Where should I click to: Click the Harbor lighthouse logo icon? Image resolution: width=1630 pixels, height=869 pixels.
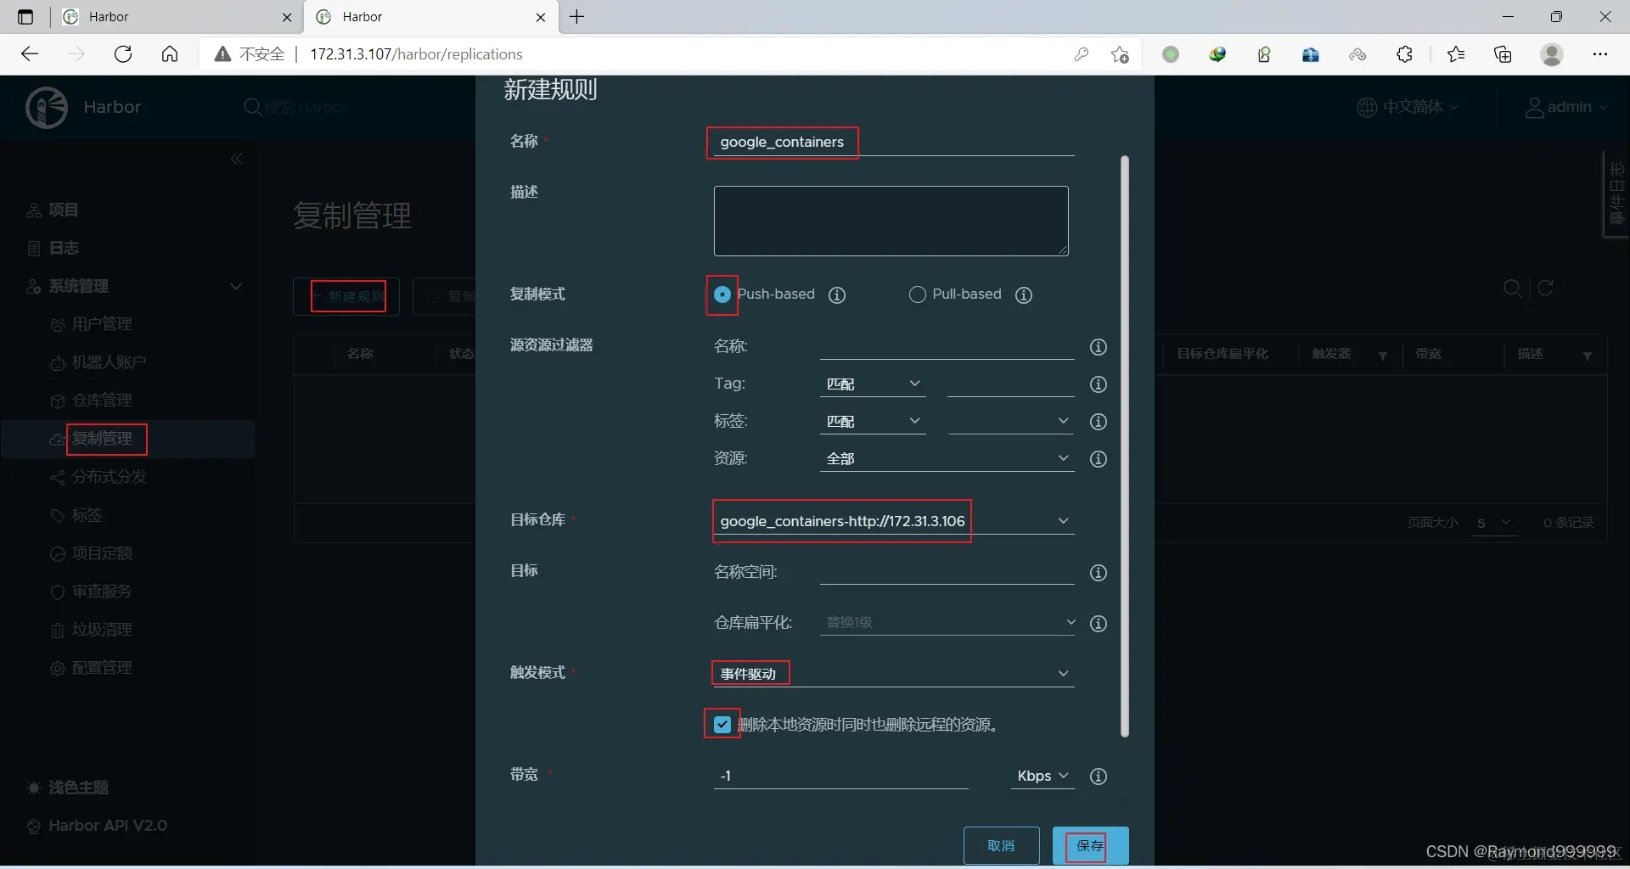[x=47, y=107]
